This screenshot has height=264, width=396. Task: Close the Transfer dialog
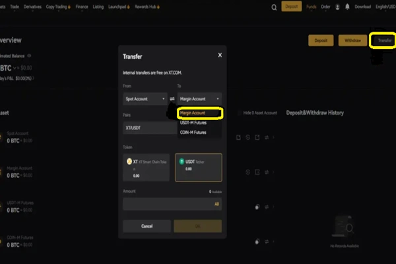point(220,55)
